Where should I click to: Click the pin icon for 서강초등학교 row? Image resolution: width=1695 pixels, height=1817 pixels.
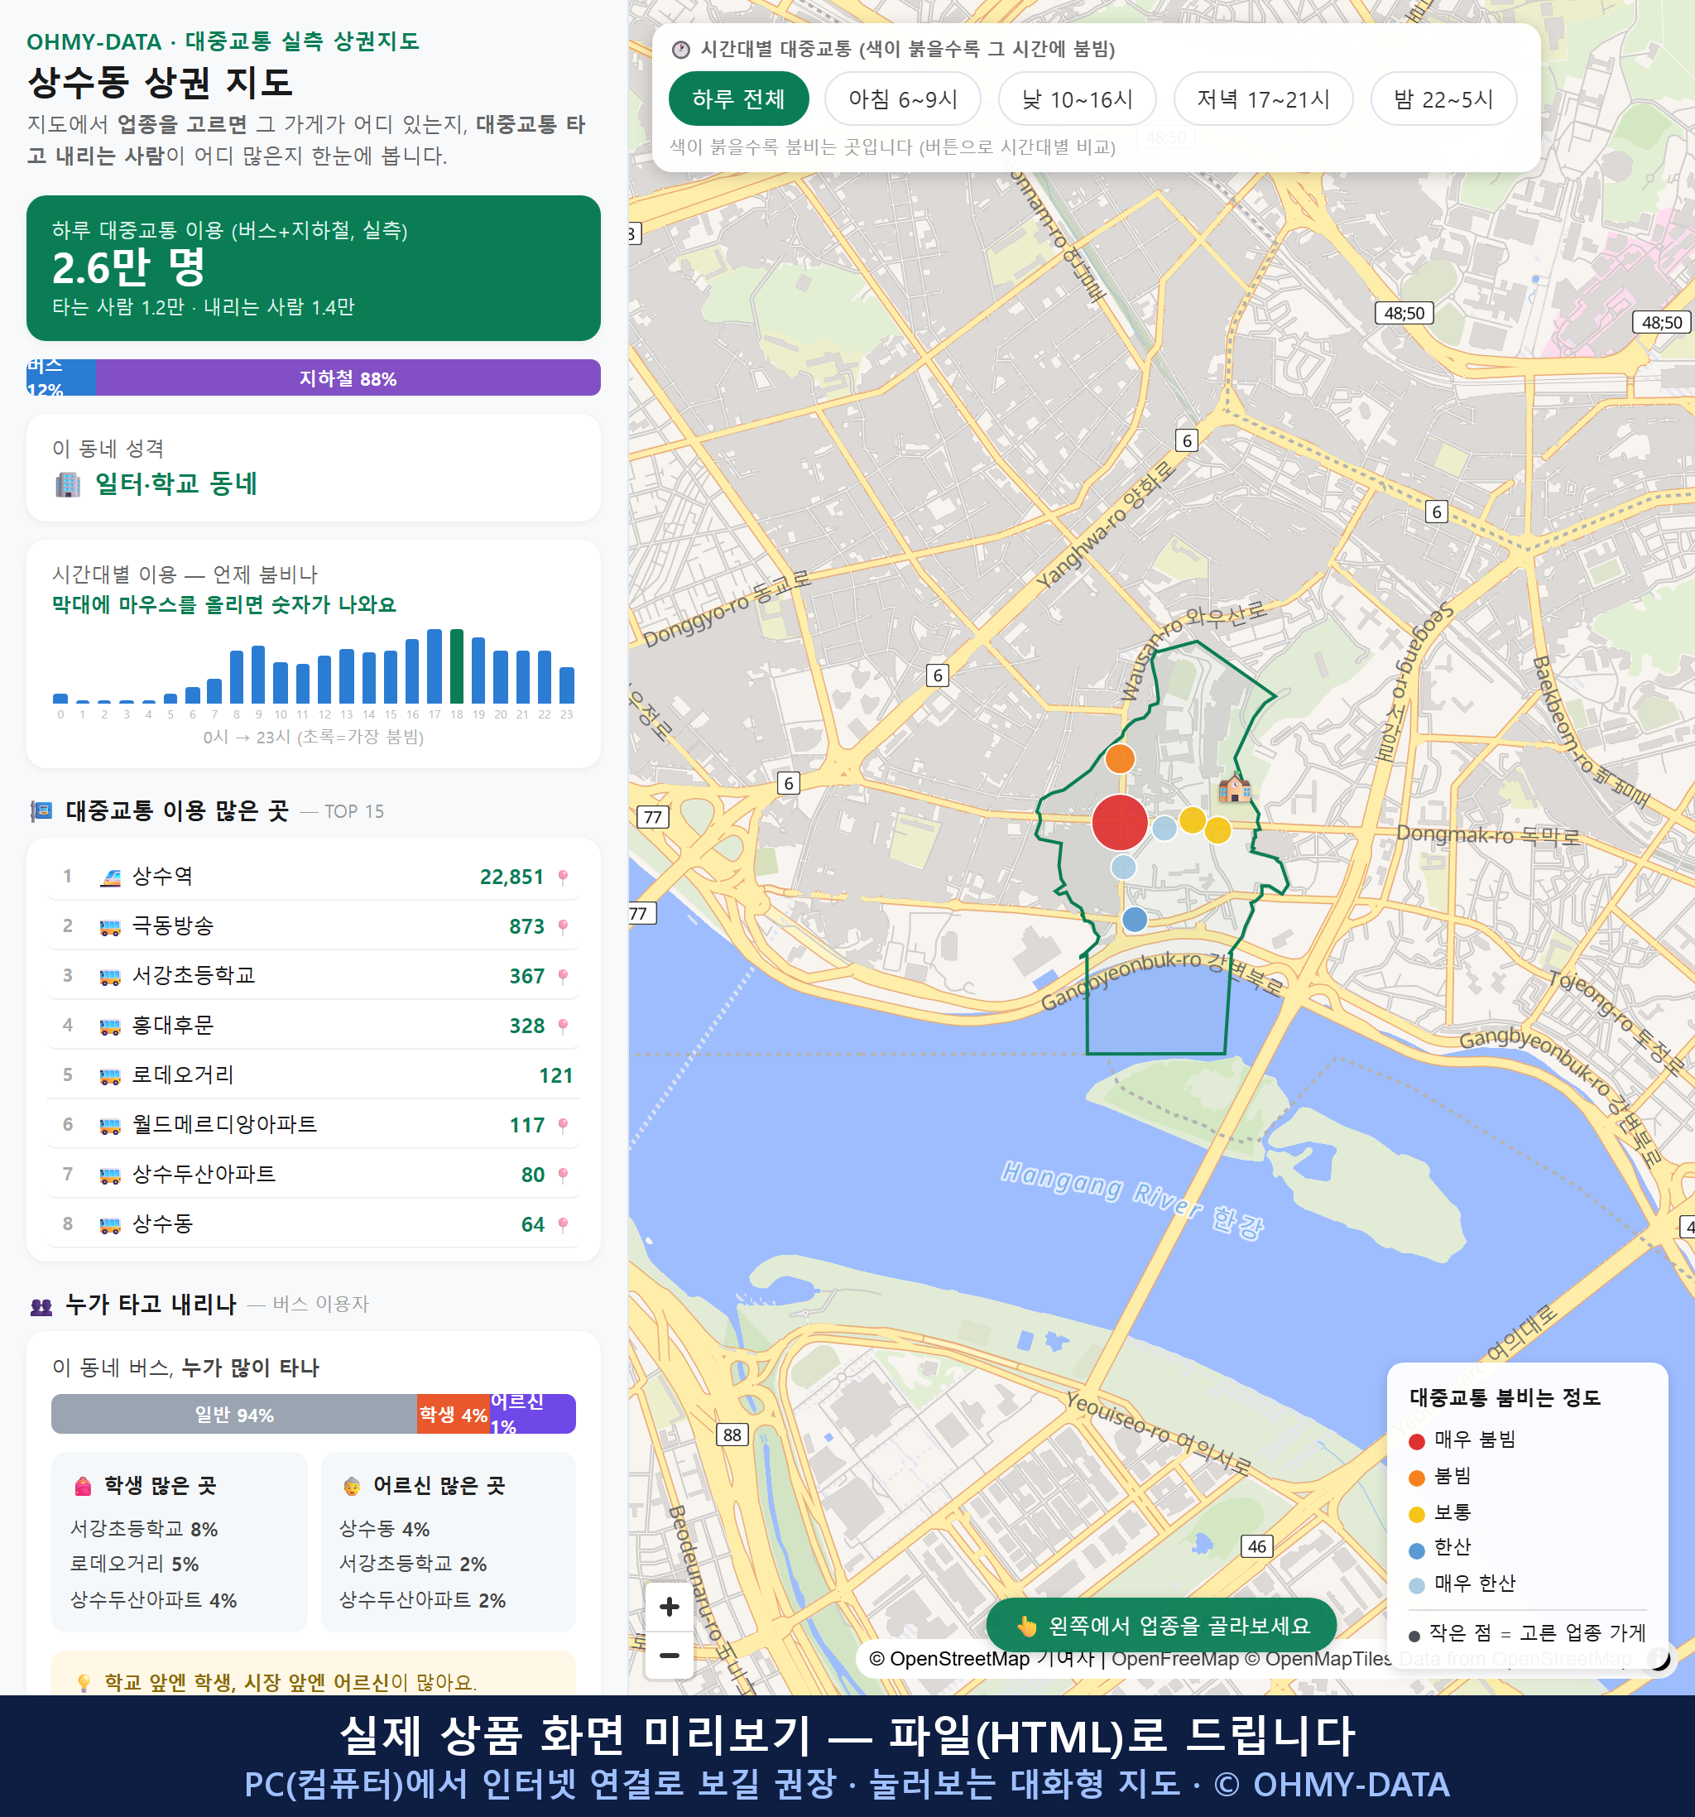563,976
